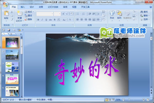Click the Arrange (排列) icon
The height and width of the screenshot is (103, 154).
click(119, 13)
